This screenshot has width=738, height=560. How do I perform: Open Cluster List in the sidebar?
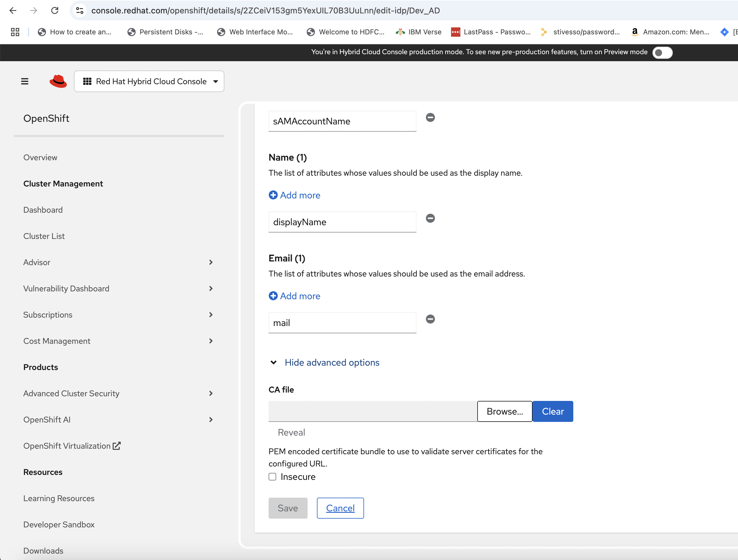pos(44,236)
